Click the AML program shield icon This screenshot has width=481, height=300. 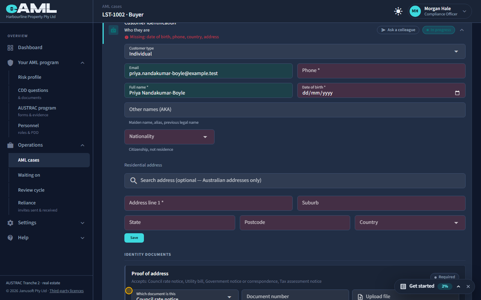[10, 63]
